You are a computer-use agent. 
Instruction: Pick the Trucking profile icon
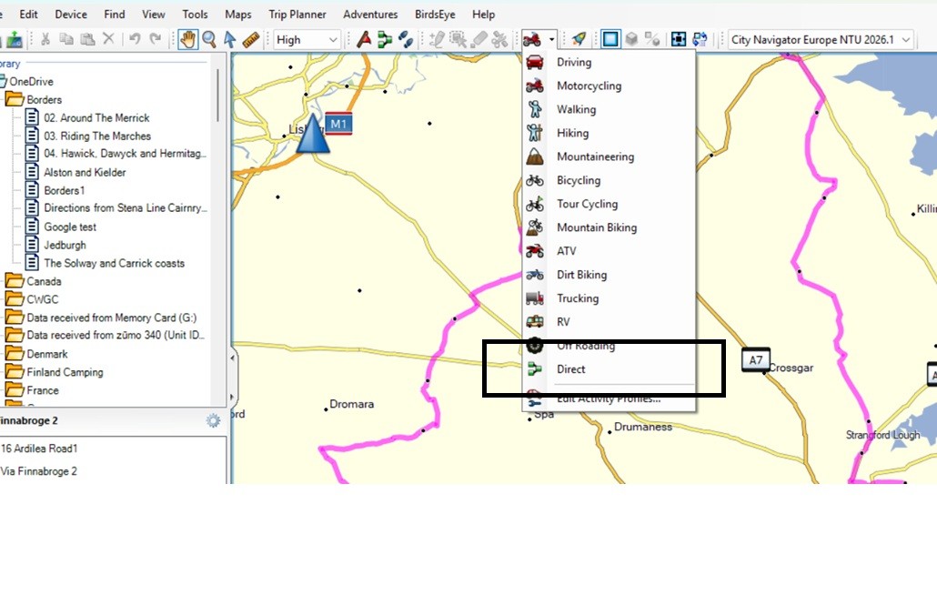[x=535, y=298]
